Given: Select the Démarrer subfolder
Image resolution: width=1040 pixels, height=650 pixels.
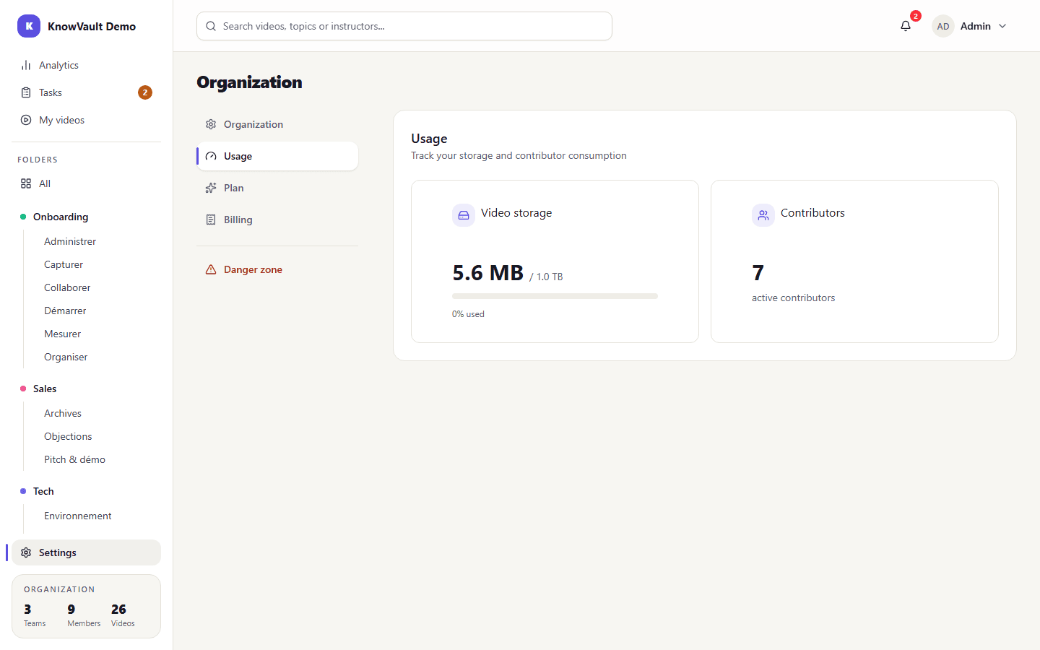Looking at the screenshot, I should (x=65, y=311).
